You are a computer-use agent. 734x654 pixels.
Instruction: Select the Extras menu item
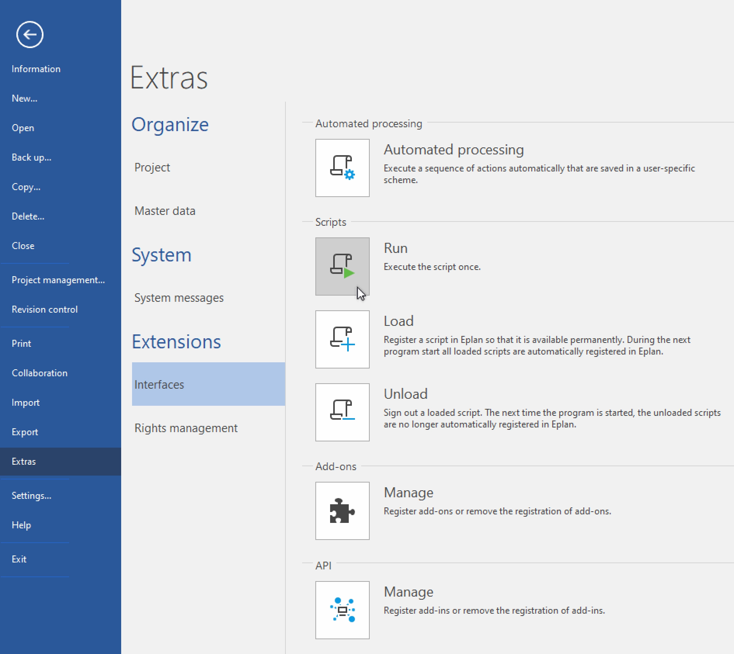(61, 461)
